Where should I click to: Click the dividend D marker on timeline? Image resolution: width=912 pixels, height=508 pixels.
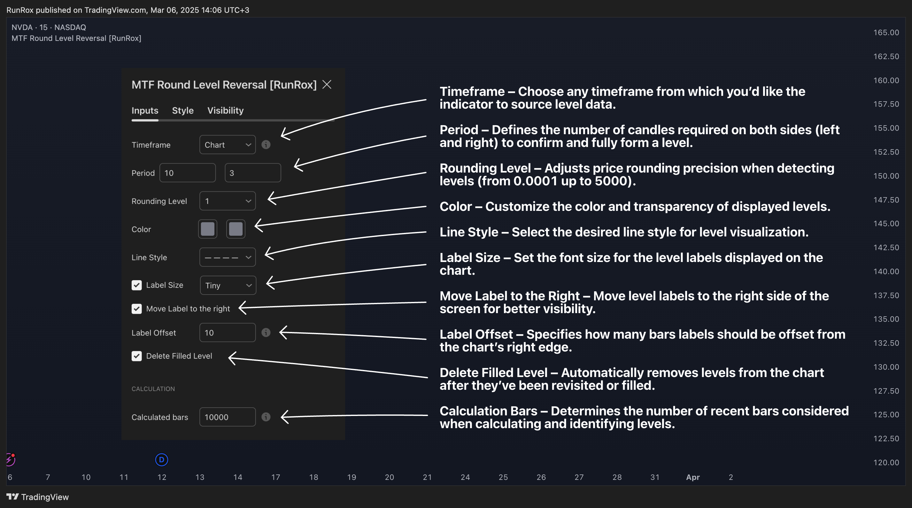(161, 460)
